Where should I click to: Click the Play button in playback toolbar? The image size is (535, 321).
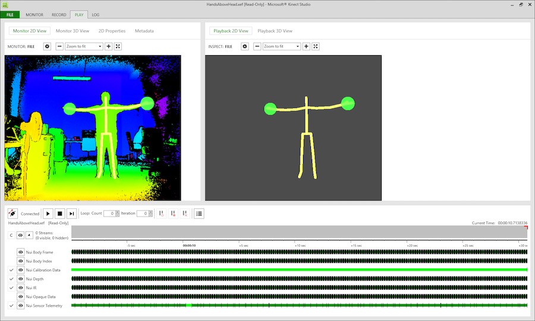pos(48,214)
